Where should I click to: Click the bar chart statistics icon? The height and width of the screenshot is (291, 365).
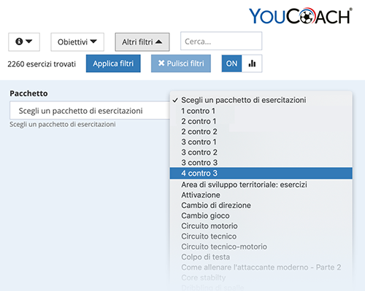pos(252,63)
